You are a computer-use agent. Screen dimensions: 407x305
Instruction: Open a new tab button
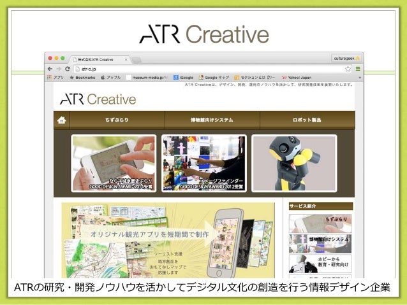(137, 60)
